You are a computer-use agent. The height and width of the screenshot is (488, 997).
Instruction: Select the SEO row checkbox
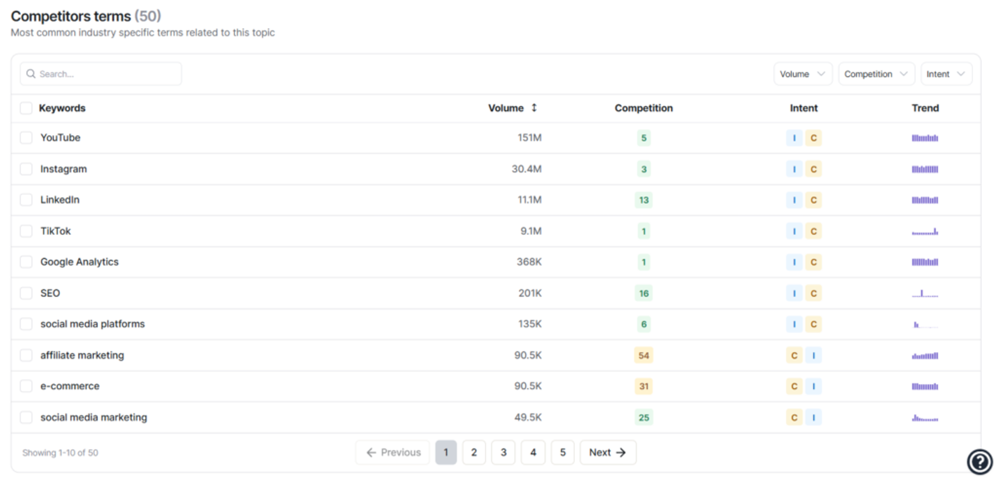click(x=26, y=293)
